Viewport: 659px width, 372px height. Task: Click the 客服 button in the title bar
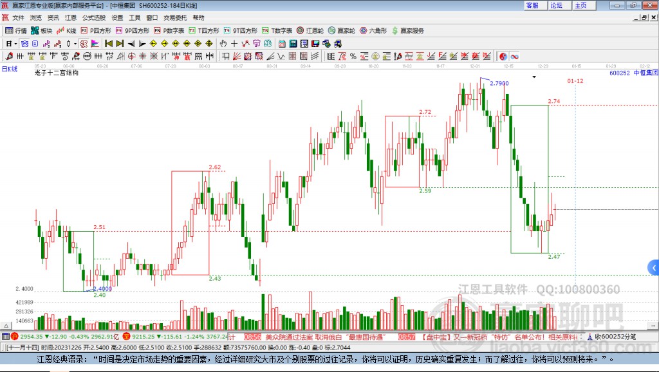[535, 5]
